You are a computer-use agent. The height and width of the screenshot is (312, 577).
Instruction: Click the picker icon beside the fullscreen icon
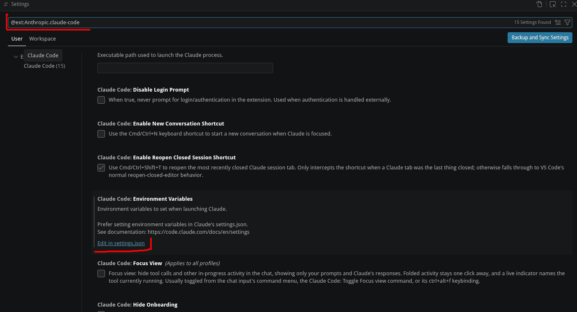pos(553,4)
